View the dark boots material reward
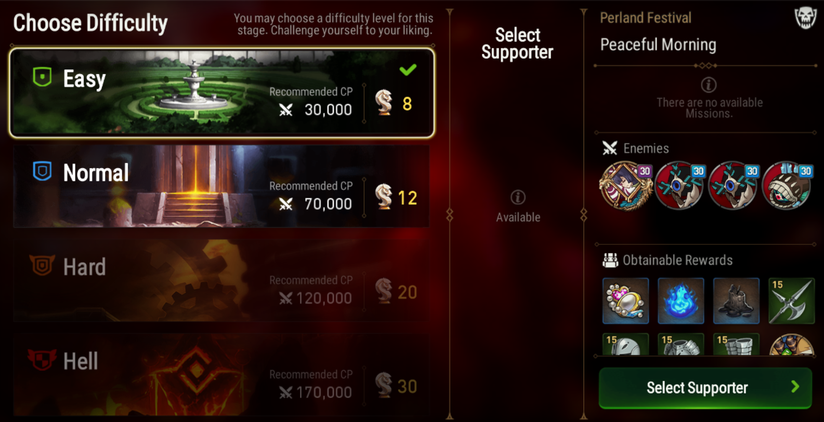 point(736,301)
